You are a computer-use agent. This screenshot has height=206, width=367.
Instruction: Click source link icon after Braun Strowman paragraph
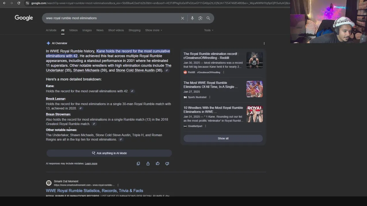click(94, 124)
